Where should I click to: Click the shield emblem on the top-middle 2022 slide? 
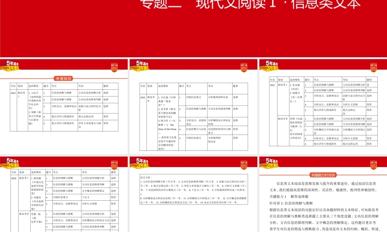[243, 67]
